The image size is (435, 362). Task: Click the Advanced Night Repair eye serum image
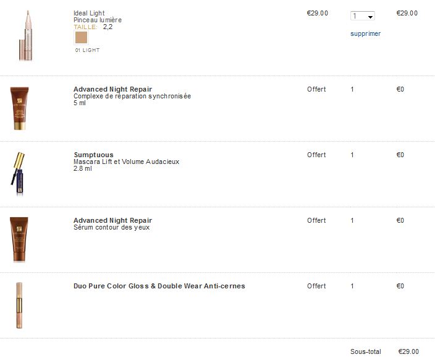click(19, 239)
